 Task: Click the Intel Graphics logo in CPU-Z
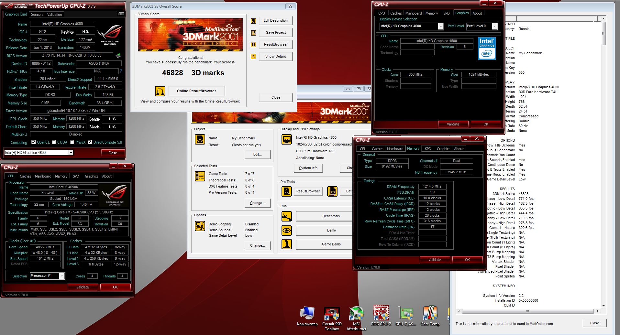[487, 49]
